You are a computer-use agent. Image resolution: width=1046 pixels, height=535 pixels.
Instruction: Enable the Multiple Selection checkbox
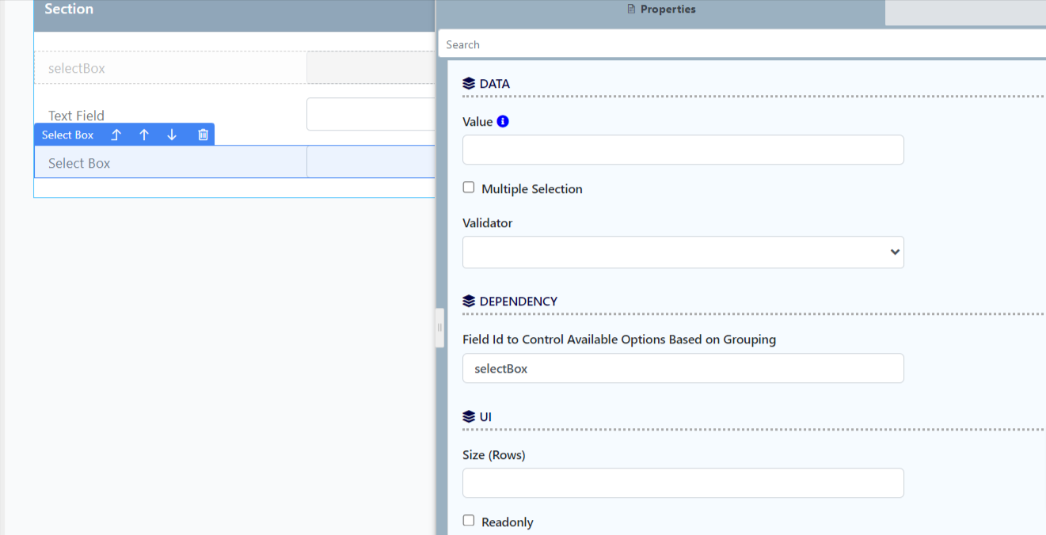tap(469, 188)
